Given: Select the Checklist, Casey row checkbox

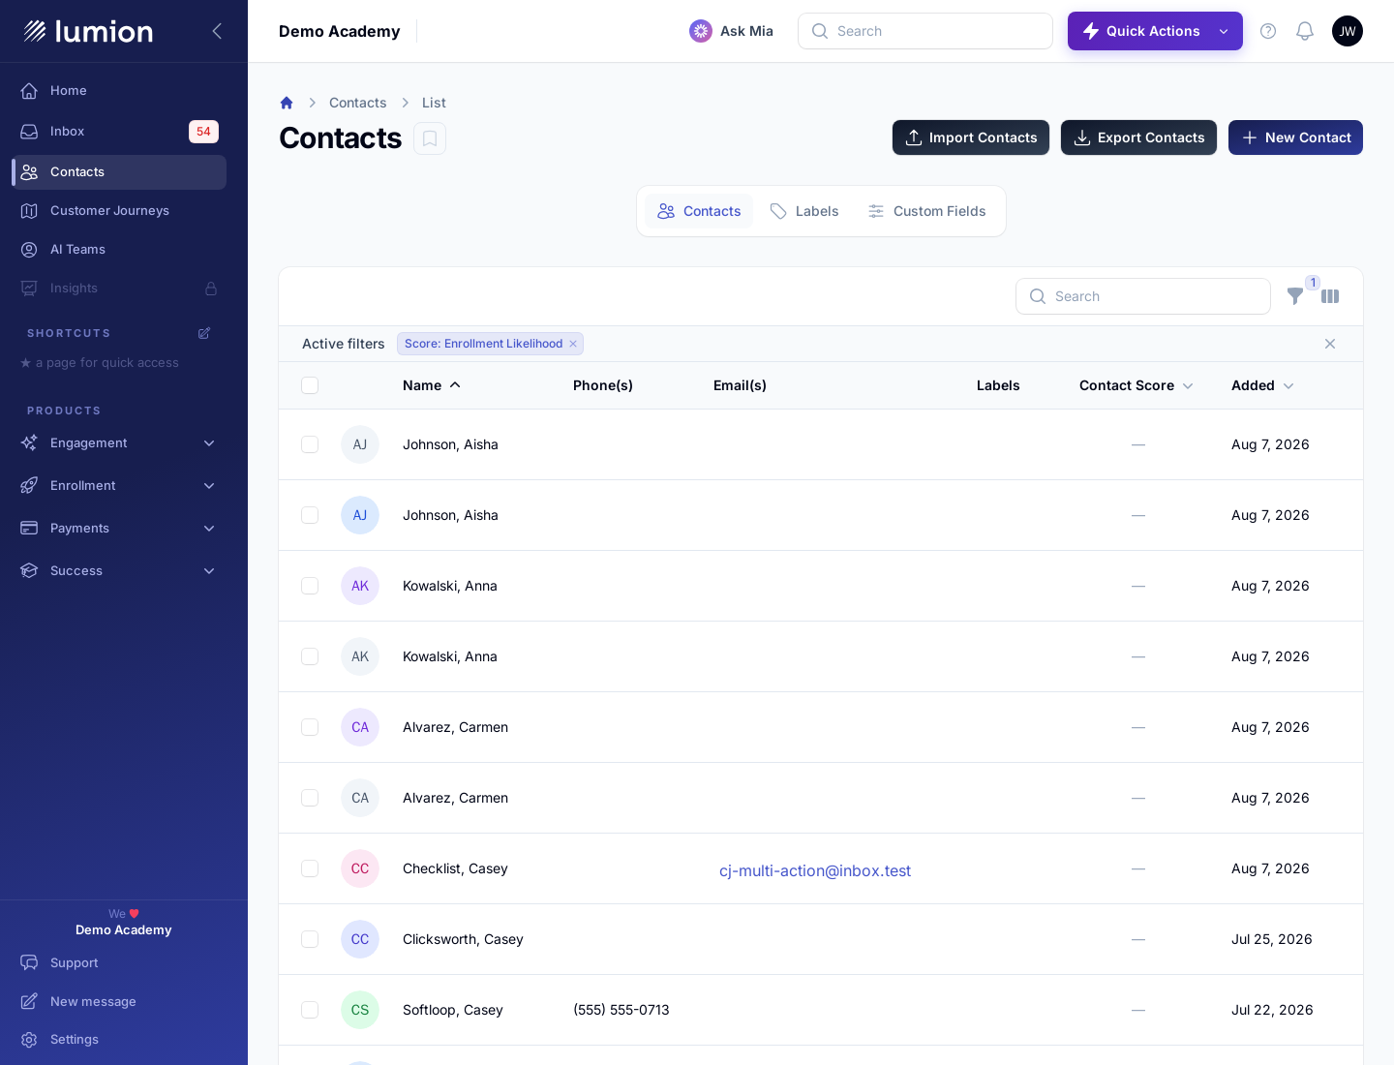Looking at the screenshot, I should click(x=310, y=868).
